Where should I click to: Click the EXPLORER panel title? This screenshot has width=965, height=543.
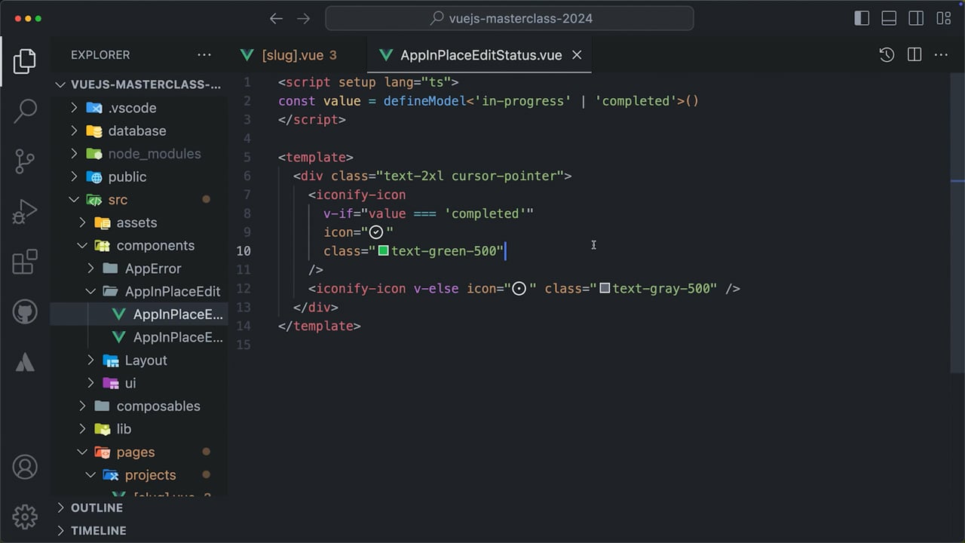[x=100, y=55]
